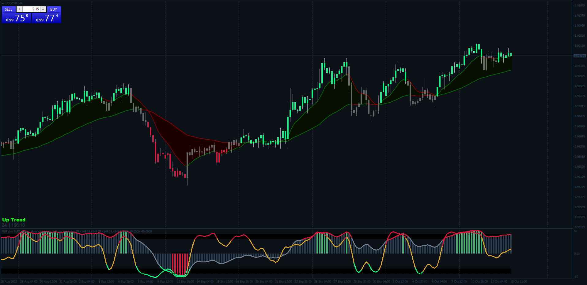The height and width of the screenshot is (285, 587).
Task: Click the current price tag on price axis
Action: (x=579, y=56)
